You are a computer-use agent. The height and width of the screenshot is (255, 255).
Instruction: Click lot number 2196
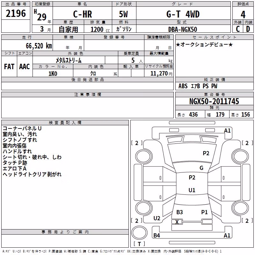tap(16, 13)
